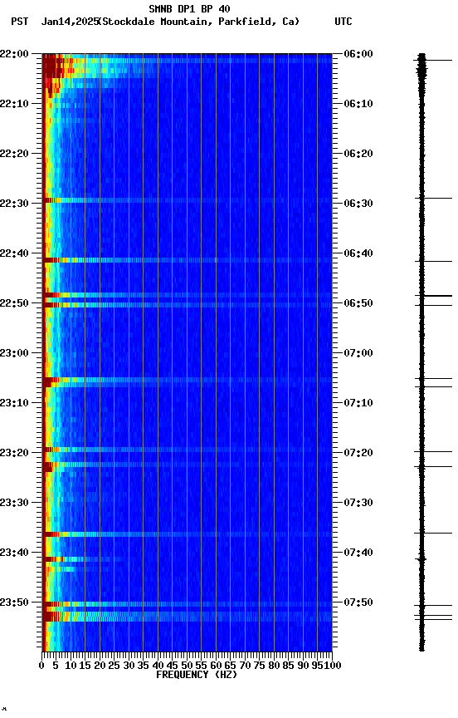Click the "FREQUENCY (HZ)" axis title
The image size is (458, 718).
click(197, 675)
